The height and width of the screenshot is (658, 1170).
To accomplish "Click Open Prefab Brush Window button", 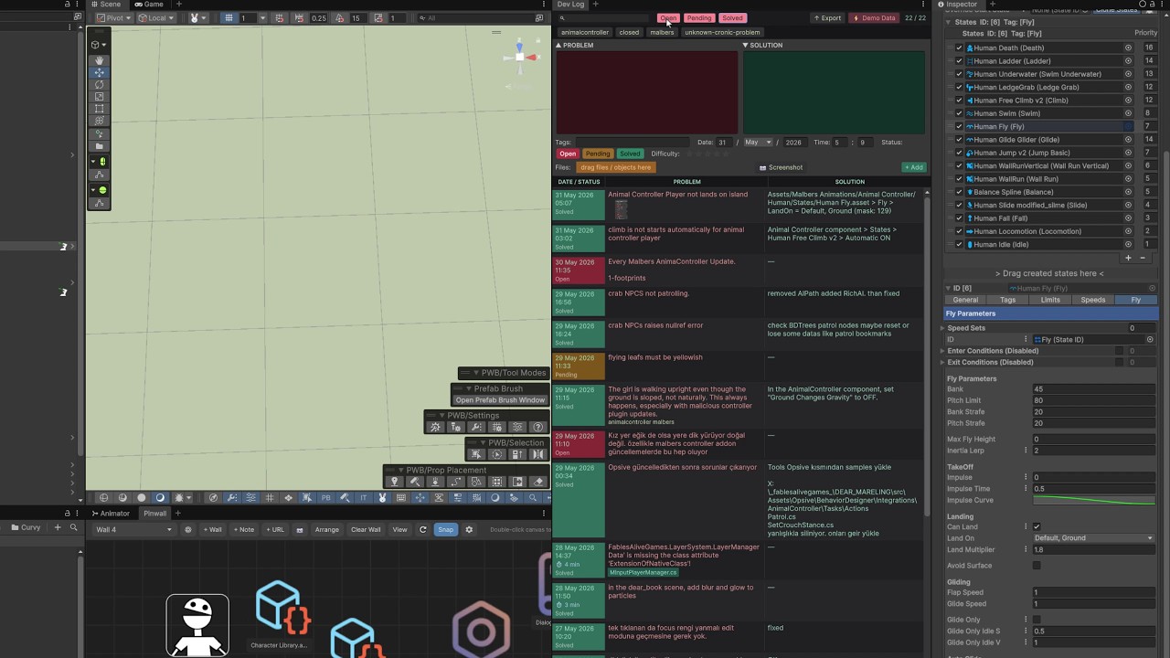I will pyautogui.click(x=500, y=400).
